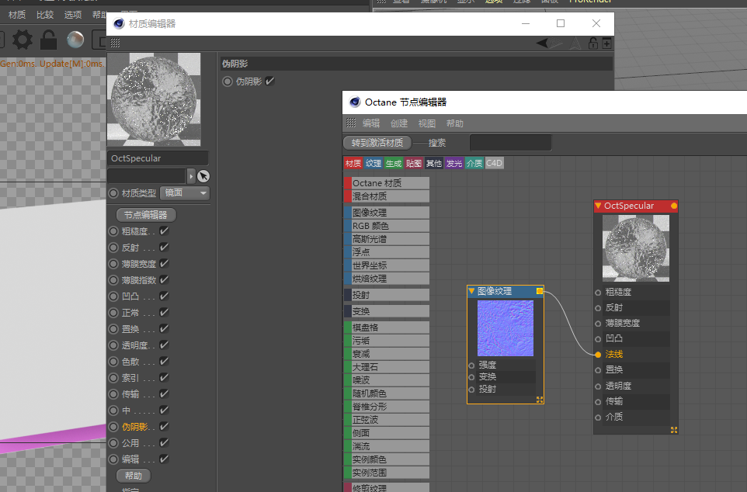Image resolution: width=747 pixels, height=492 pixels.
Task: Open 创建 menu in Octane node editor
Action: (x=399, y=123)
